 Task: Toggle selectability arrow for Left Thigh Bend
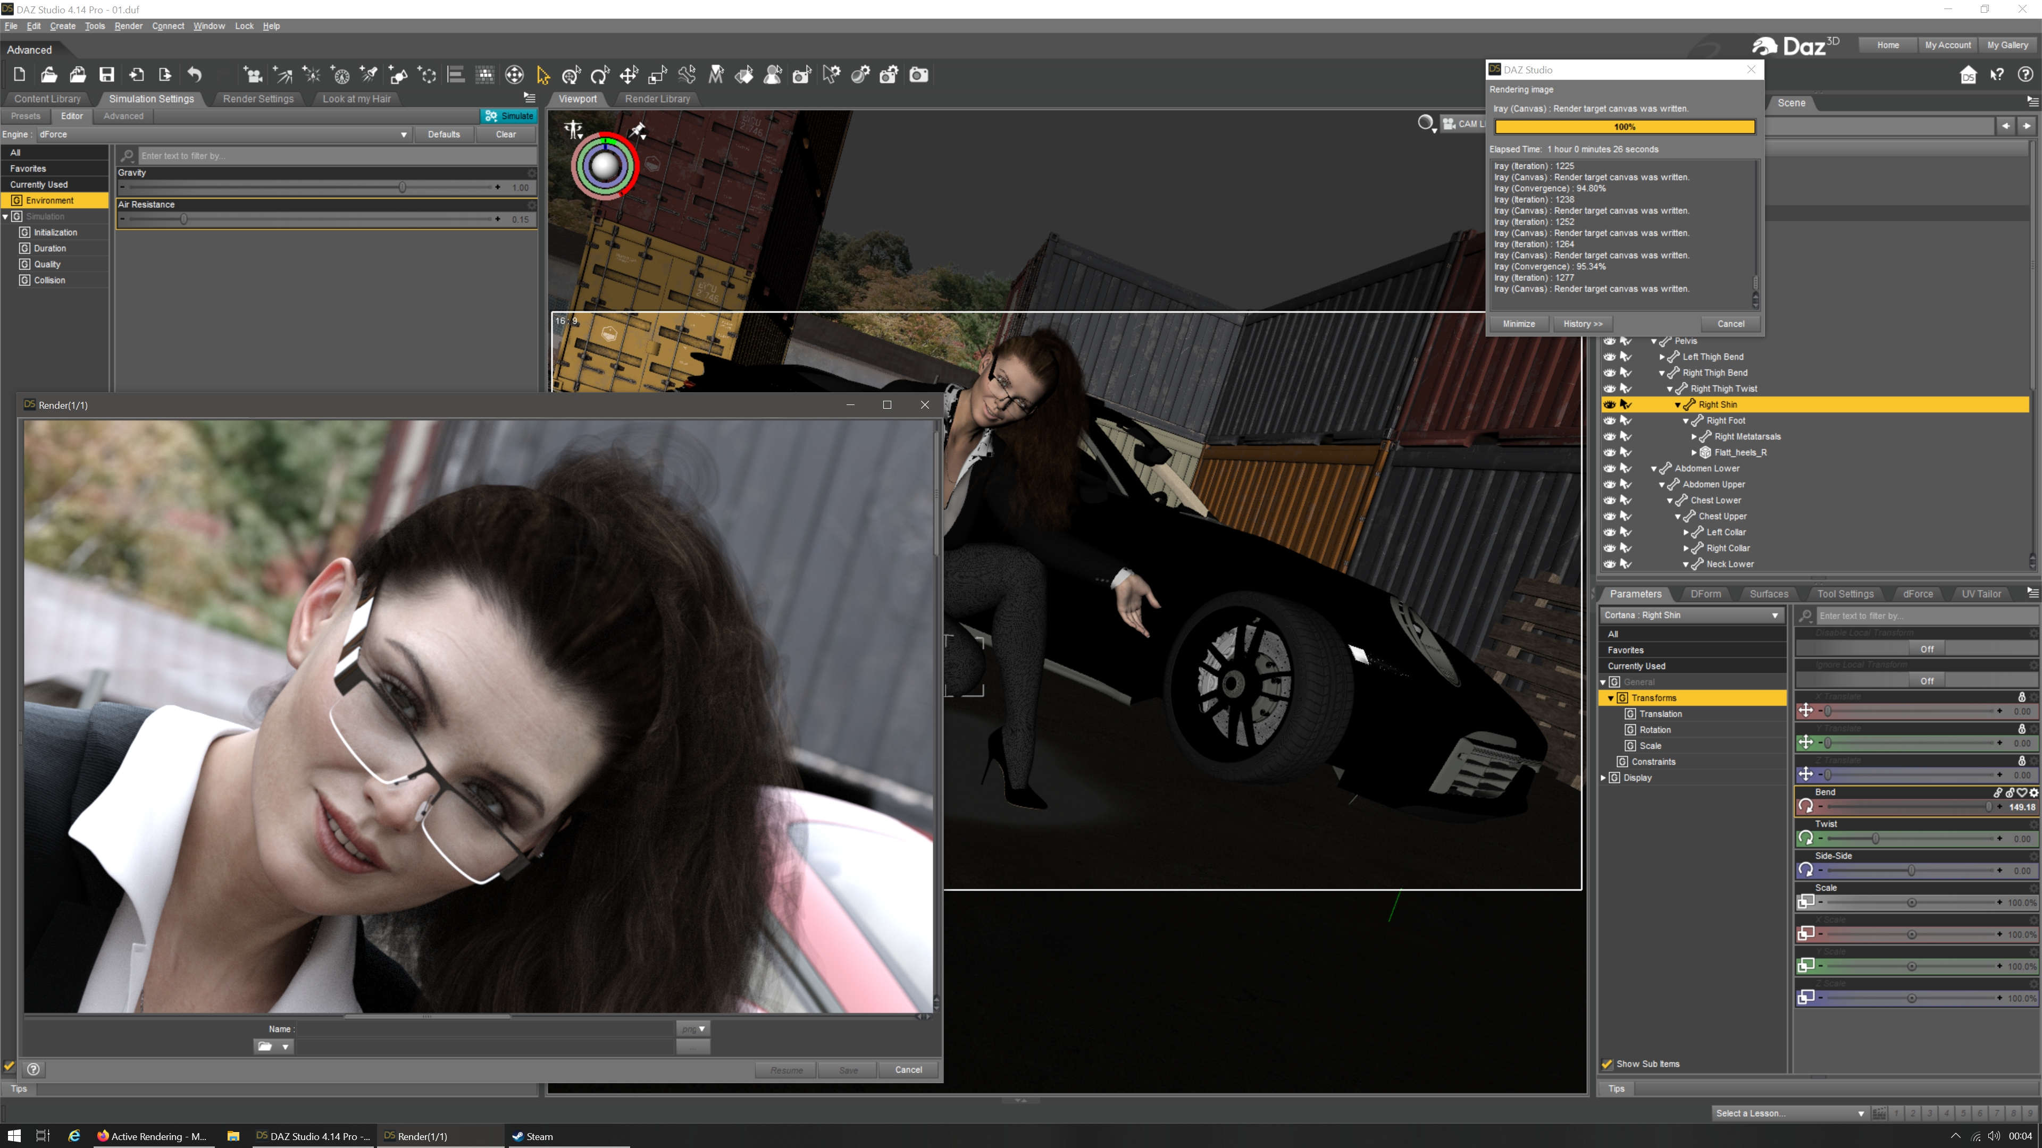[x=1626, y=357]
